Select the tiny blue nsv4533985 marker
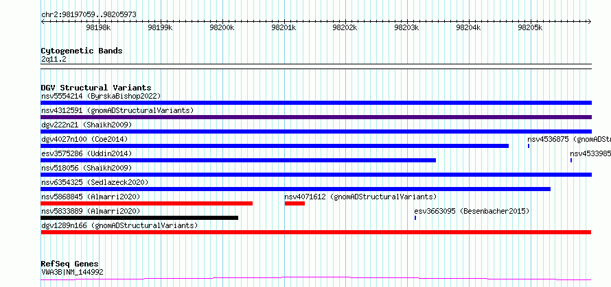Viewport: 611px width, 287px height. pyautogui.click(x=571, y=160)
